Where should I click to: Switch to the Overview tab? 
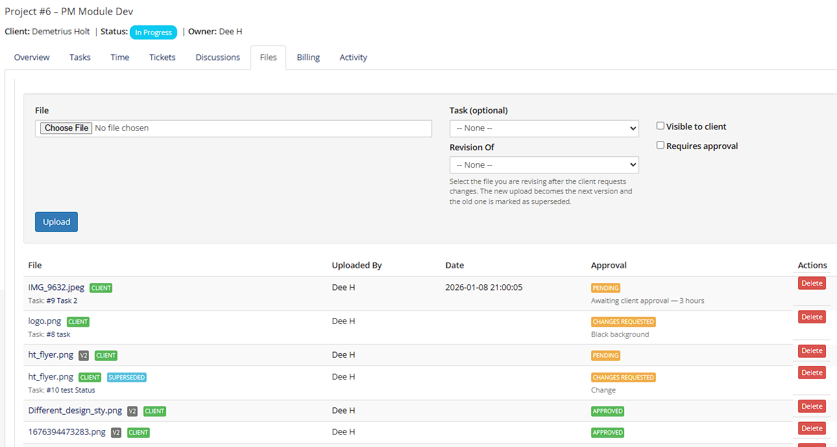pos(32,58)
